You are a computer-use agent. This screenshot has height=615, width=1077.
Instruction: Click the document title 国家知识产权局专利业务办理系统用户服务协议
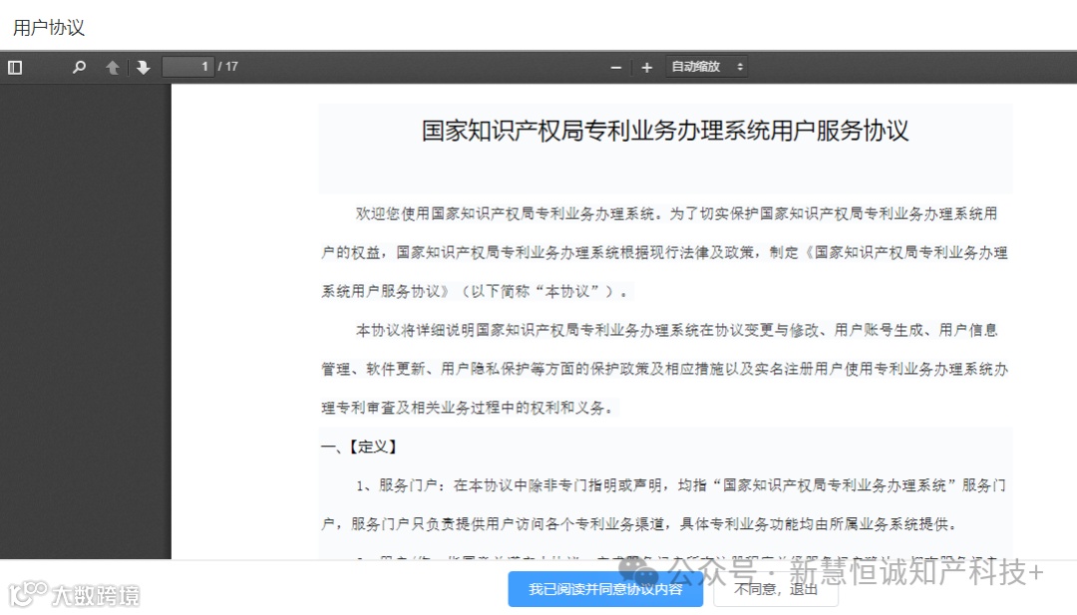[665, 131]
